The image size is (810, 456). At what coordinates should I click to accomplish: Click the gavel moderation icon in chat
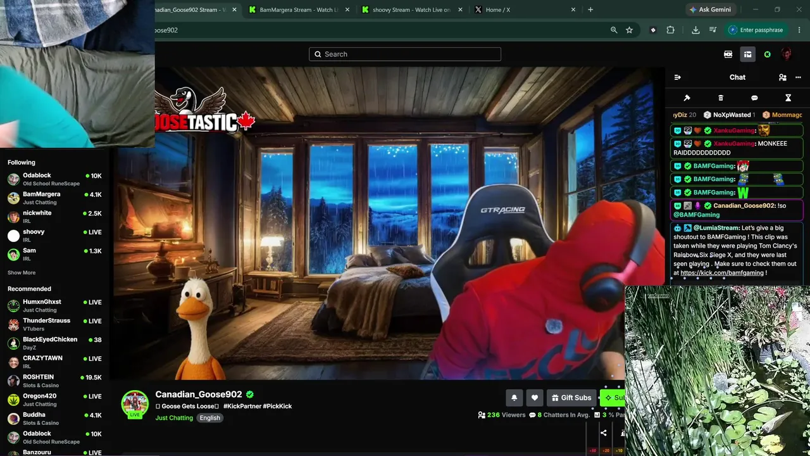[687, 98]
